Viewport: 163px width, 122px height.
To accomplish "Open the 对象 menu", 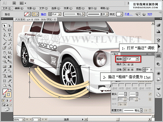I will [x=31, y=8].
